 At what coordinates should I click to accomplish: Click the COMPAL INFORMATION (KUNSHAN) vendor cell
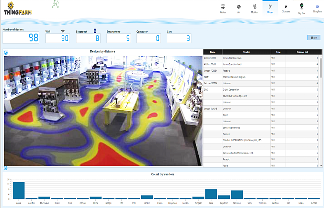(x=246, y=141)
